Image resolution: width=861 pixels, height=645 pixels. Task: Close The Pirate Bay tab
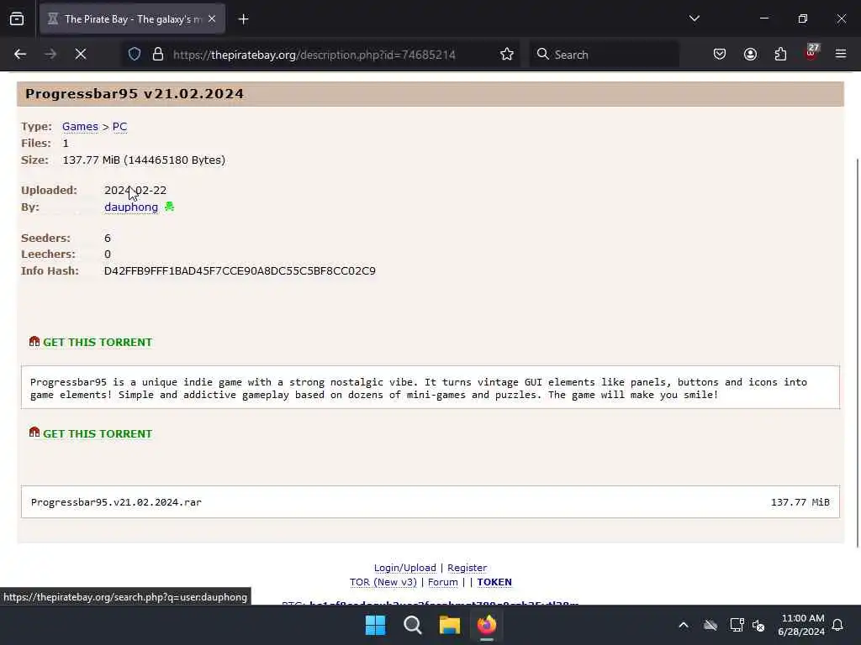pyautogui.click(x=212, y=19)
